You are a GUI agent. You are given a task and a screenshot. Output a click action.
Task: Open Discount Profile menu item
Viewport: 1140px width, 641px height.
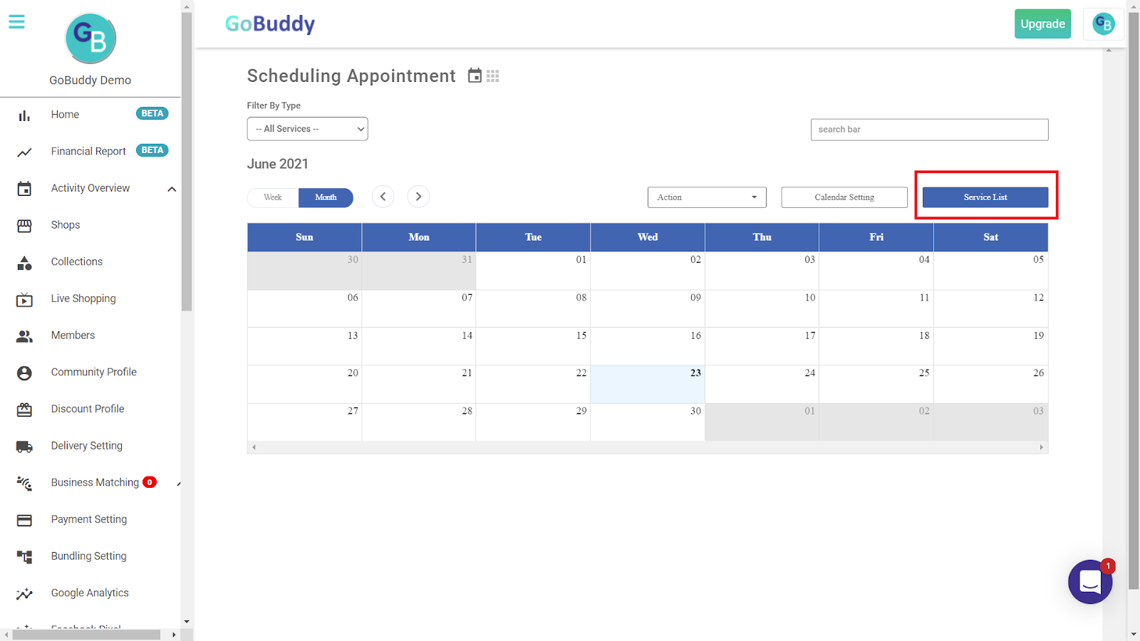(x=88, y=409)
